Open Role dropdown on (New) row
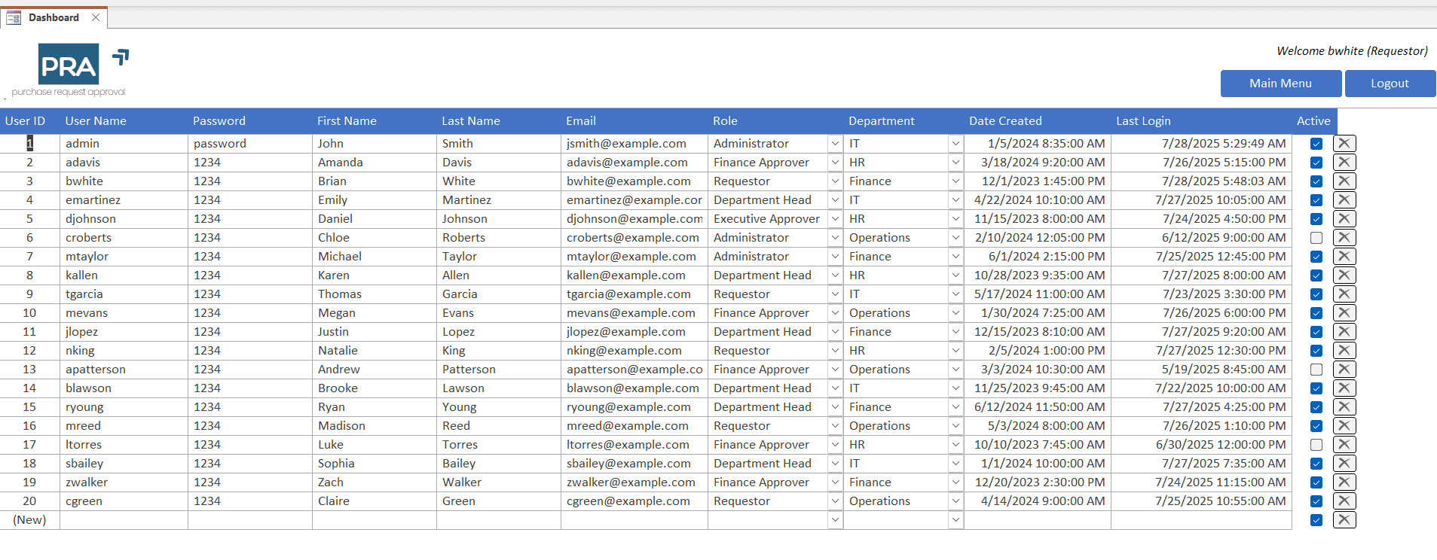 click(835, 519)
